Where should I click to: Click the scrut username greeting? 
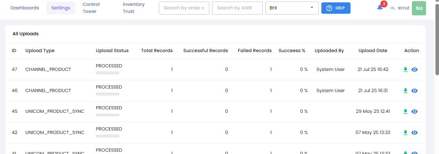point(404,8)
